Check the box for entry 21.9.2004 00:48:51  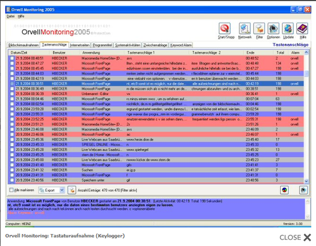click(x=12, y=58)
